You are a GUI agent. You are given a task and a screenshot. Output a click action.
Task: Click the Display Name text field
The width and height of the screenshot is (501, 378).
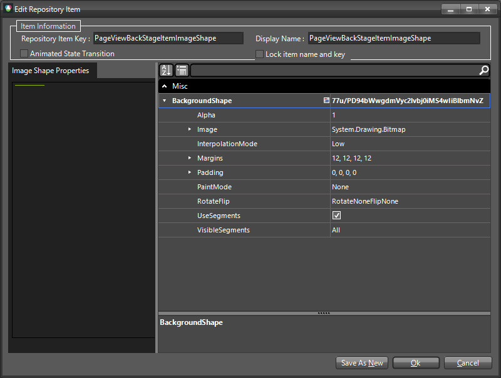pos(393,39)
